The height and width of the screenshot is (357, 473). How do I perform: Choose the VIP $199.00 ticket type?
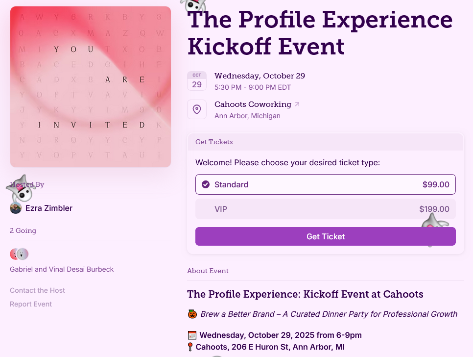pos(325,209)
